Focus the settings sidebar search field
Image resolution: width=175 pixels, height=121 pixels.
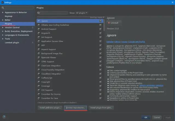click(x=17, y=8)
